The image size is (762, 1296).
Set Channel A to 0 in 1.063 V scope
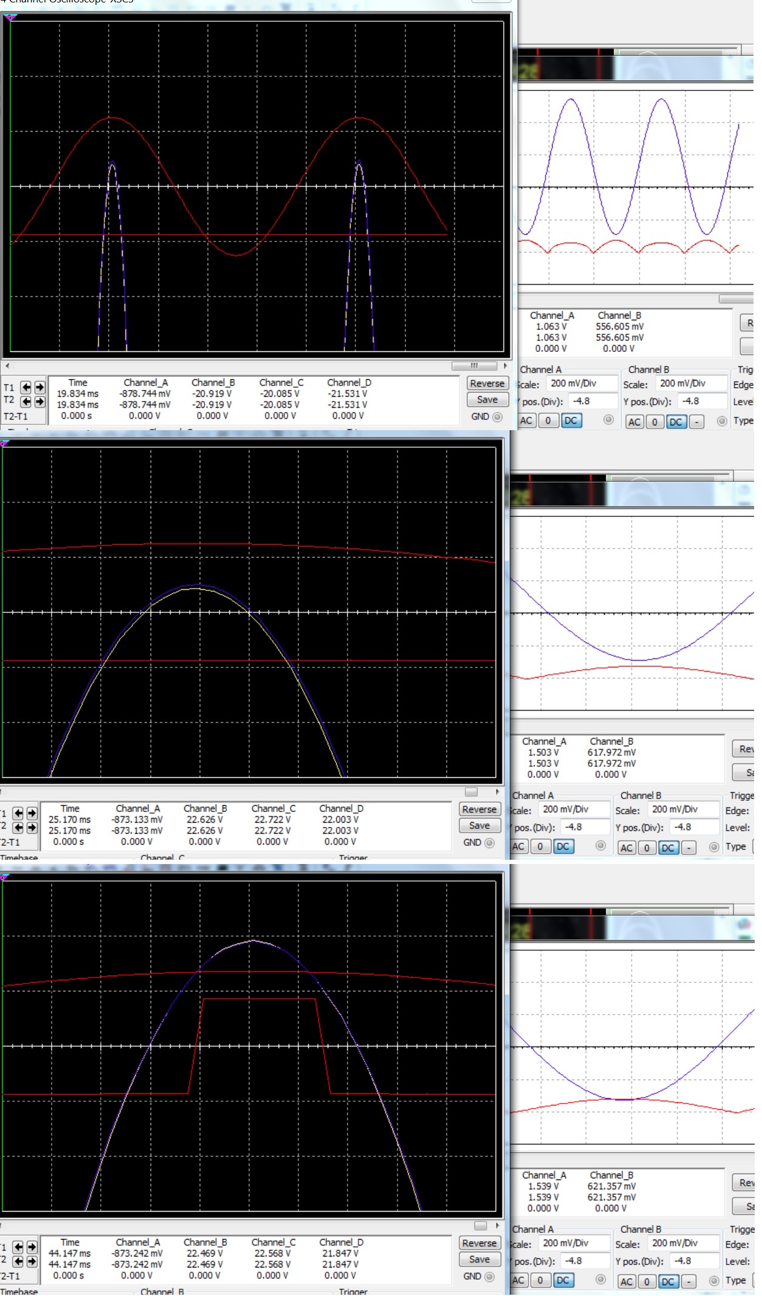(x=548, y=421)
